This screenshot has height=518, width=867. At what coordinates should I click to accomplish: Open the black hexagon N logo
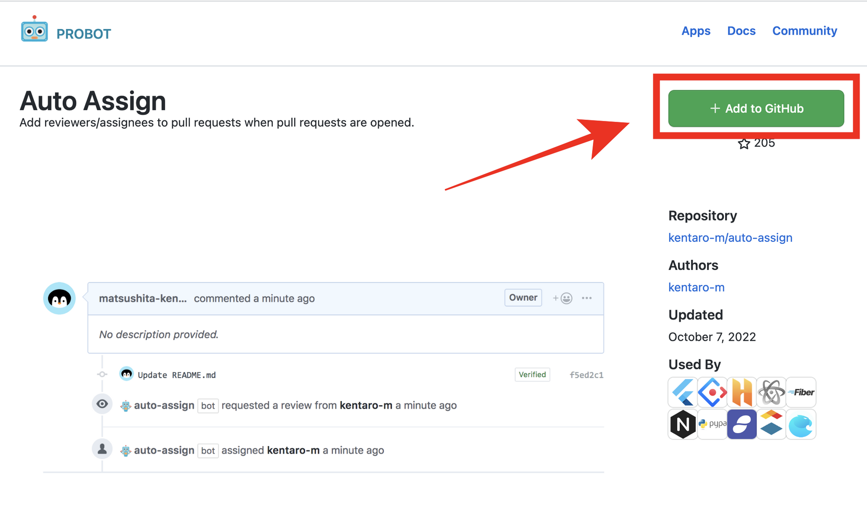click(x=683, y=424)
